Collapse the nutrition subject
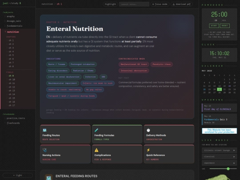 tap(13, 32)
